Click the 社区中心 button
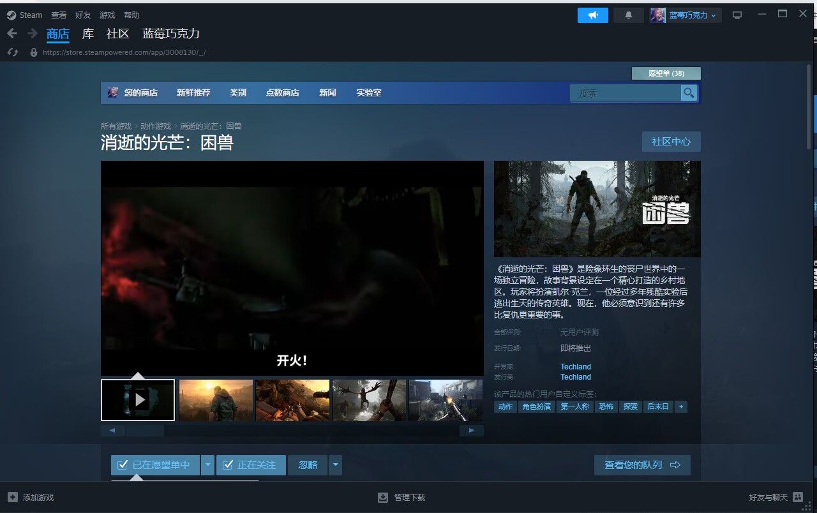 (671, 142)
